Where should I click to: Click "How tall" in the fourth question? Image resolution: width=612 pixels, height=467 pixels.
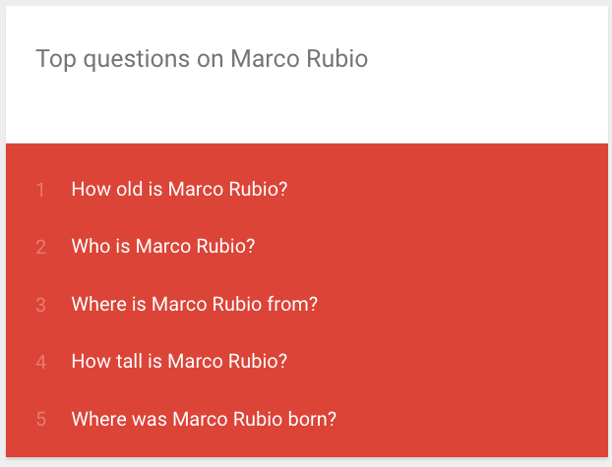(106, 361)
